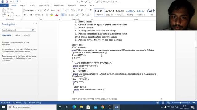This screenshot has height=110, width=197.
Task: Click the Sort A-Z icon
Action: (x=86, y=10)
